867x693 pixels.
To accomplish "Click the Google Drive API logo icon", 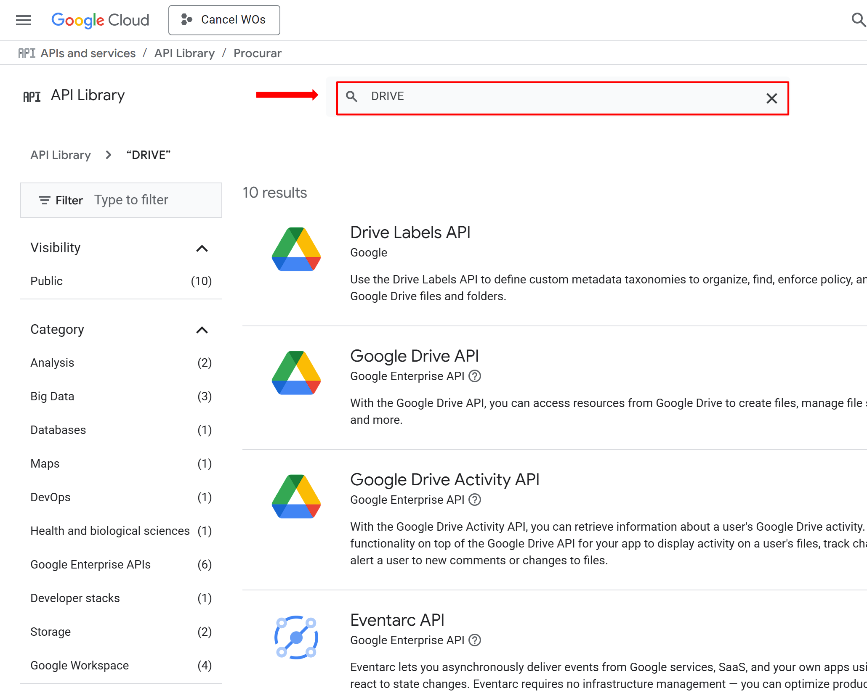I will click(x=296, y=373).
